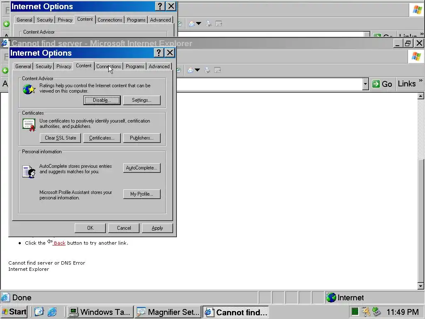Click the Done status icon in the status bar

pyautogui.click(x=5, y=297)
